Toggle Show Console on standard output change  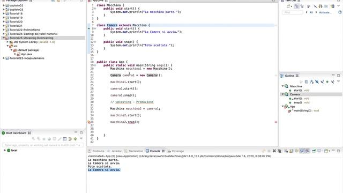pos(302,151)
